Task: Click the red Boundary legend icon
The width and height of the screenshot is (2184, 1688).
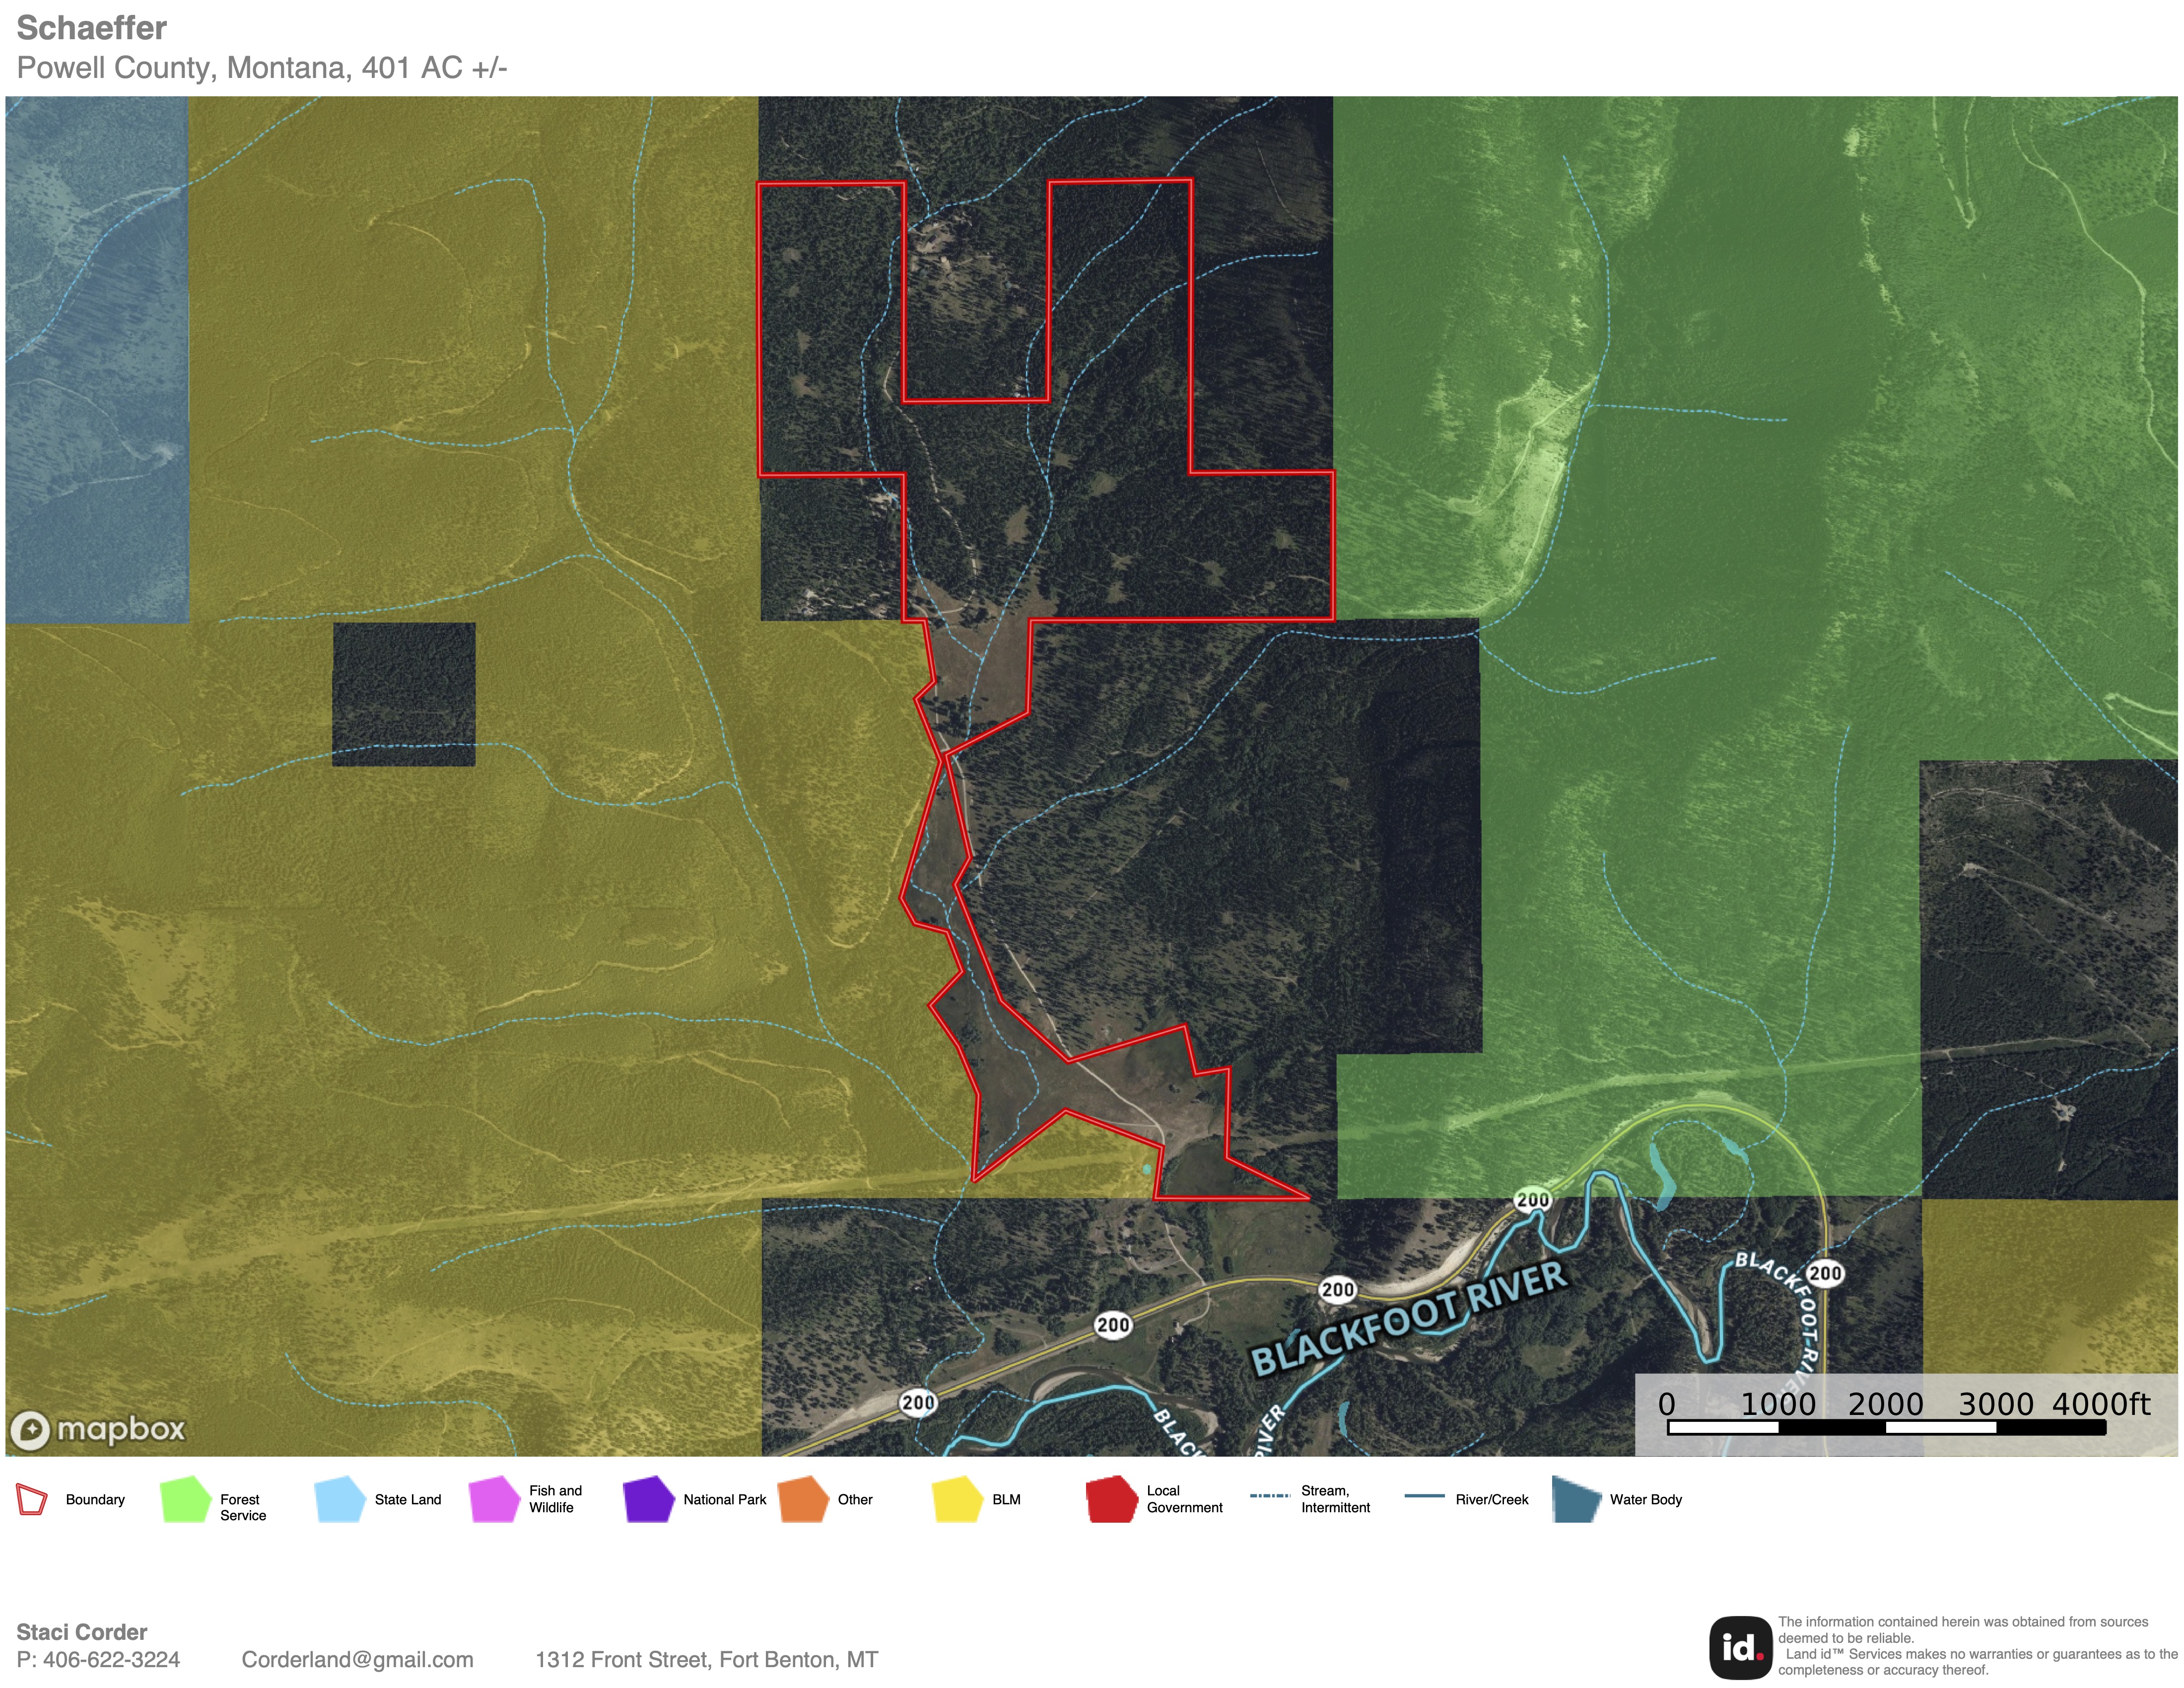Action: point(32,1500)
